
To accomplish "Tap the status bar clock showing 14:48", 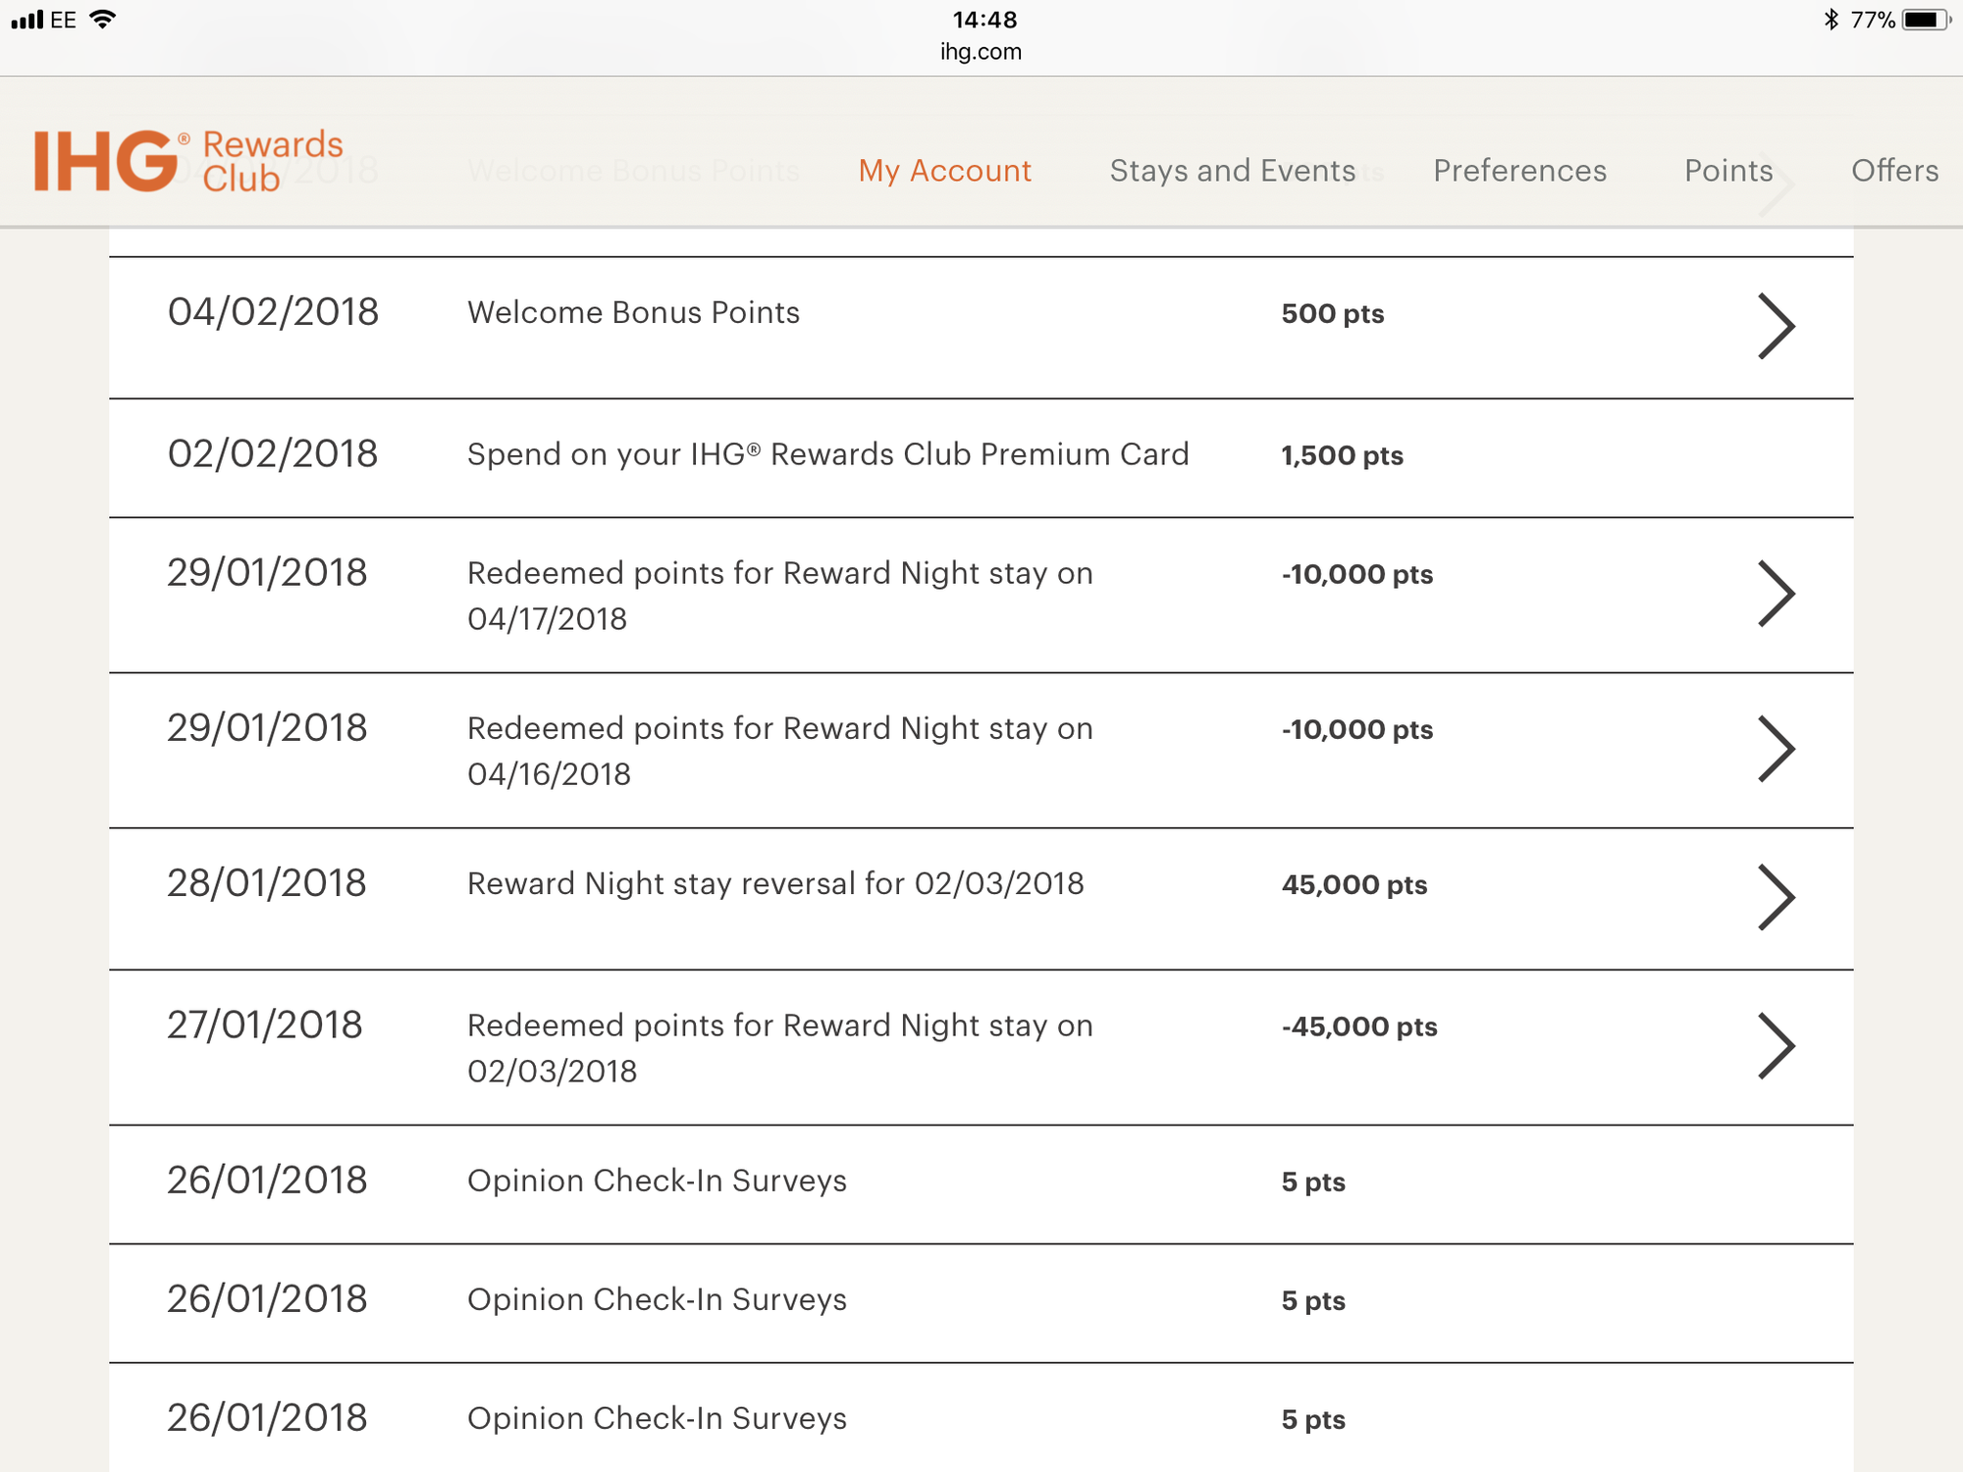I will click(x=984, y=20).
